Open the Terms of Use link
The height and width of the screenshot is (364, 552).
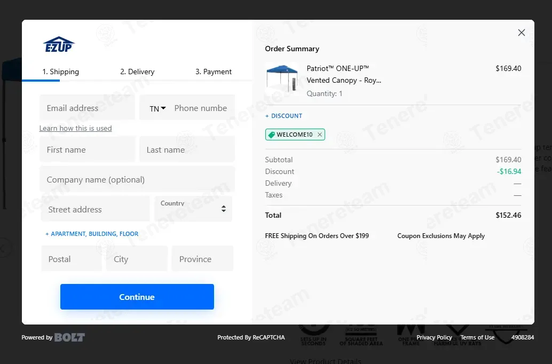tap(477, 337)
